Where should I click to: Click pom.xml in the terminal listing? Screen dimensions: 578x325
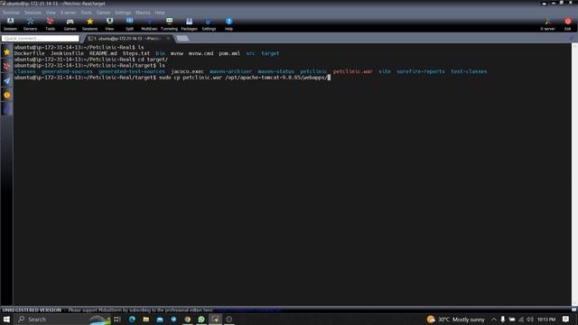[229, 53]
